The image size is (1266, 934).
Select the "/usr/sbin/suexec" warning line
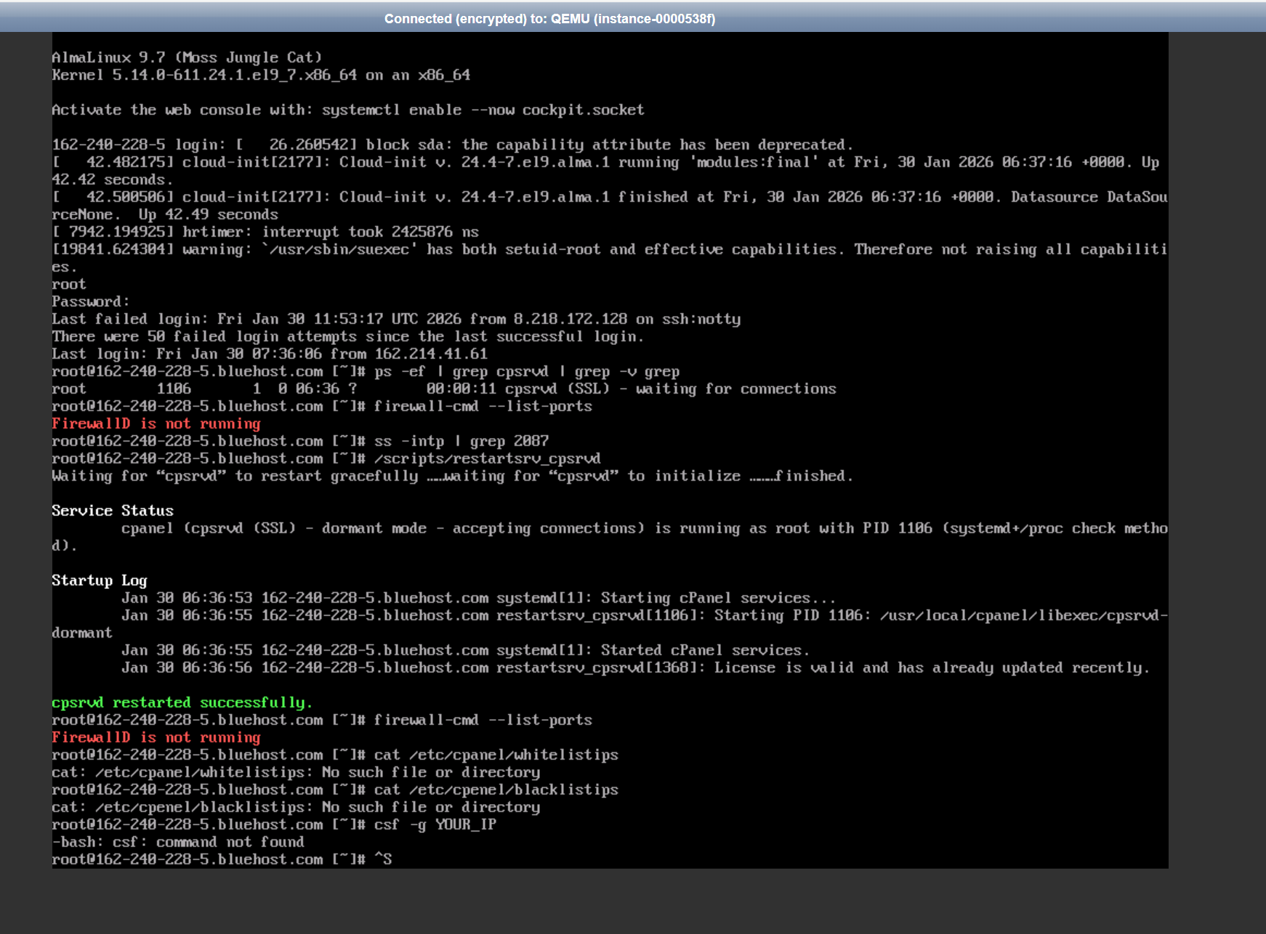click(x=610, y=258)
